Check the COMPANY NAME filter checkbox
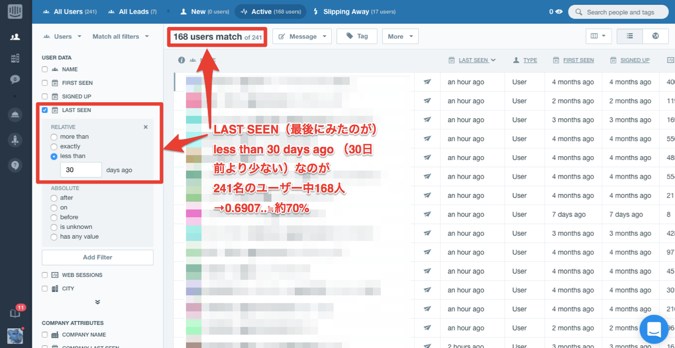 pos(45,335)
